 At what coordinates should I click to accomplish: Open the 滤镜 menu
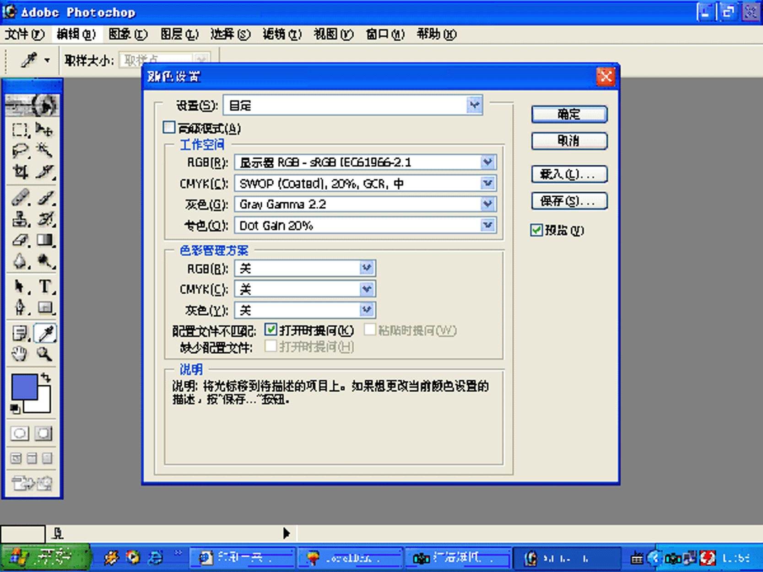pyautogui.click(x=282, y=34)
